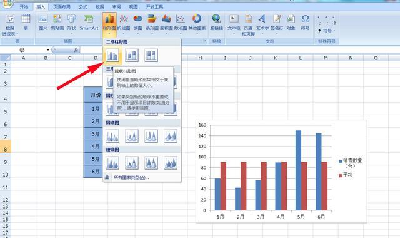Switch to the 公式 ribbon tab
This screenshot has height=238, width=400.
tap(83, 6)
